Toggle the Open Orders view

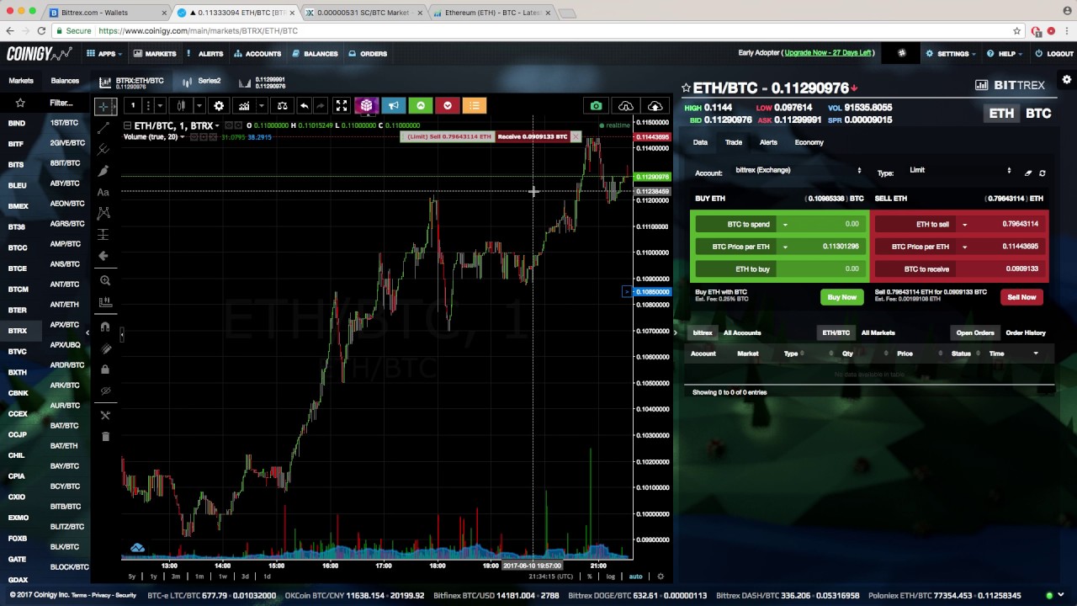click(x=974, y=332)
